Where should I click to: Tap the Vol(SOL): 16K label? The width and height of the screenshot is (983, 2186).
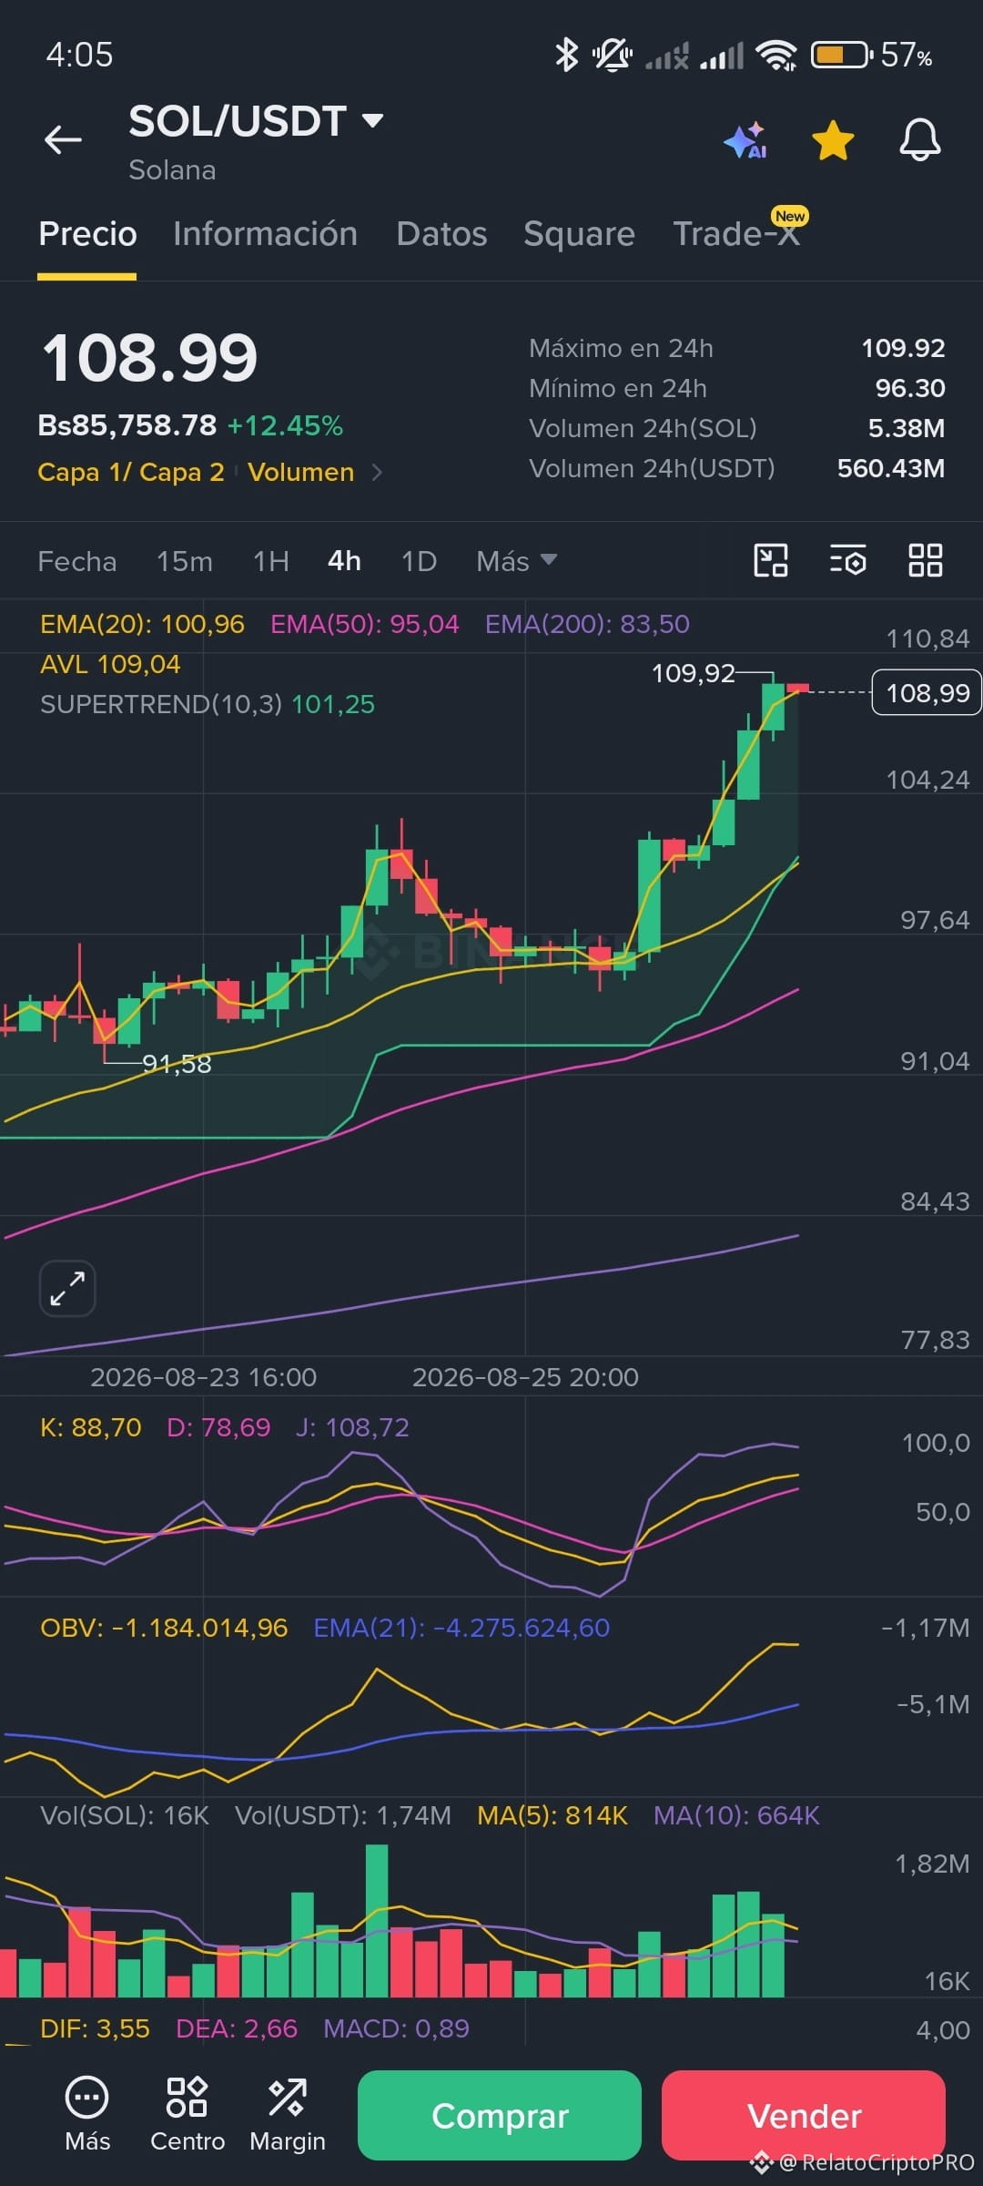pos(125,1815)
